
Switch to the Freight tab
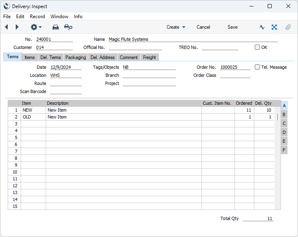coord(149,57)
